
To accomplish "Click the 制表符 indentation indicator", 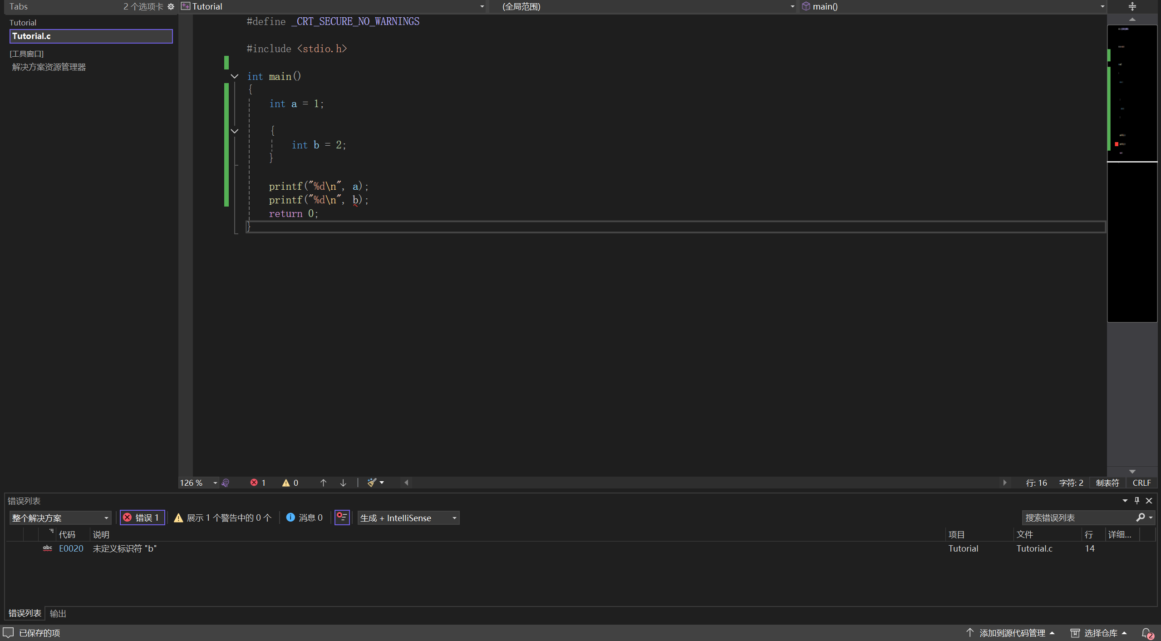I will point(1107,483).
